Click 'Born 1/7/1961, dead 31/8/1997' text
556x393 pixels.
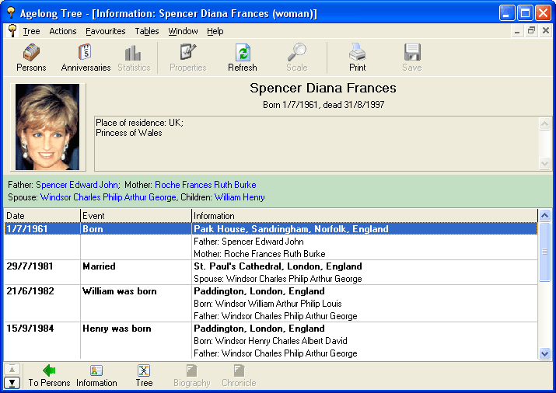323,105
